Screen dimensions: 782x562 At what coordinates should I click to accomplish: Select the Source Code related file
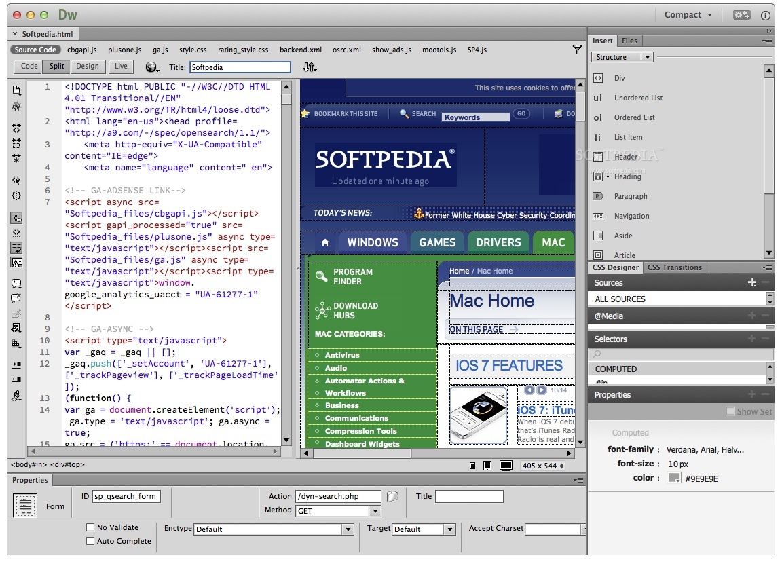click(35, 50)
